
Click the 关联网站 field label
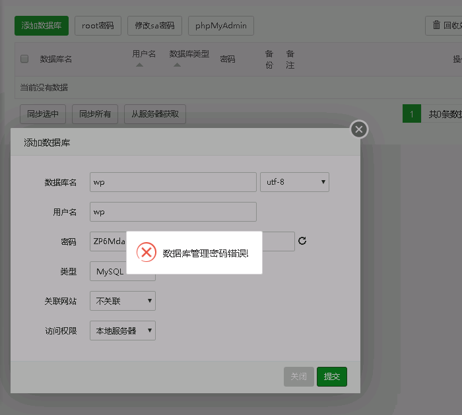(61, 301)
